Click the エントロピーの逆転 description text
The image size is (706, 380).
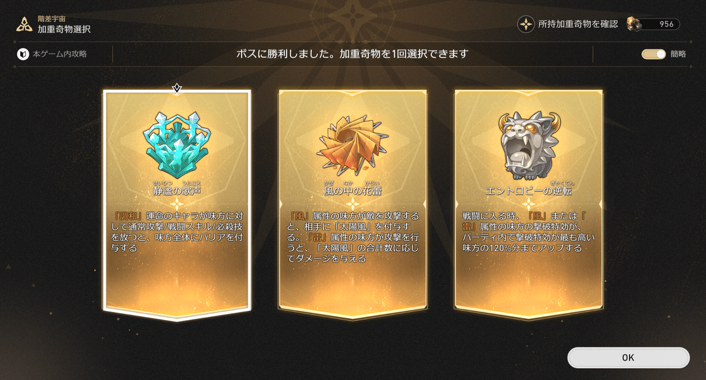click(x=528, y=232)
